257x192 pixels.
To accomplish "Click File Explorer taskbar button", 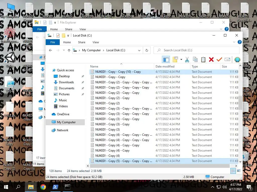I will click(x=31, y=187).
